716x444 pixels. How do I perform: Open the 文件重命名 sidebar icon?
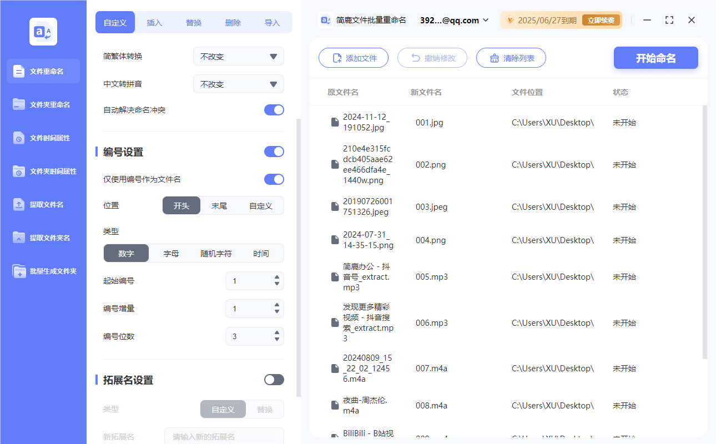[x=19, y=71]
